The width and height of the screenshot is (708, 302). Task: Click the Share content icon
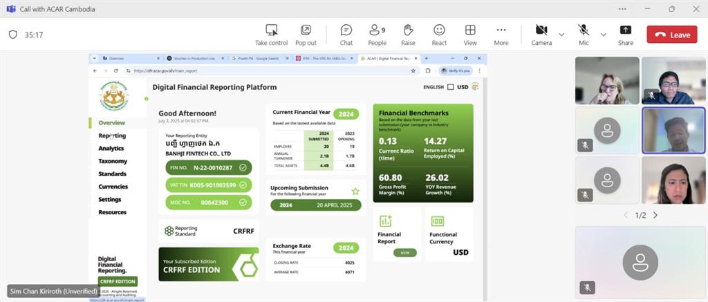coord(625,30)
